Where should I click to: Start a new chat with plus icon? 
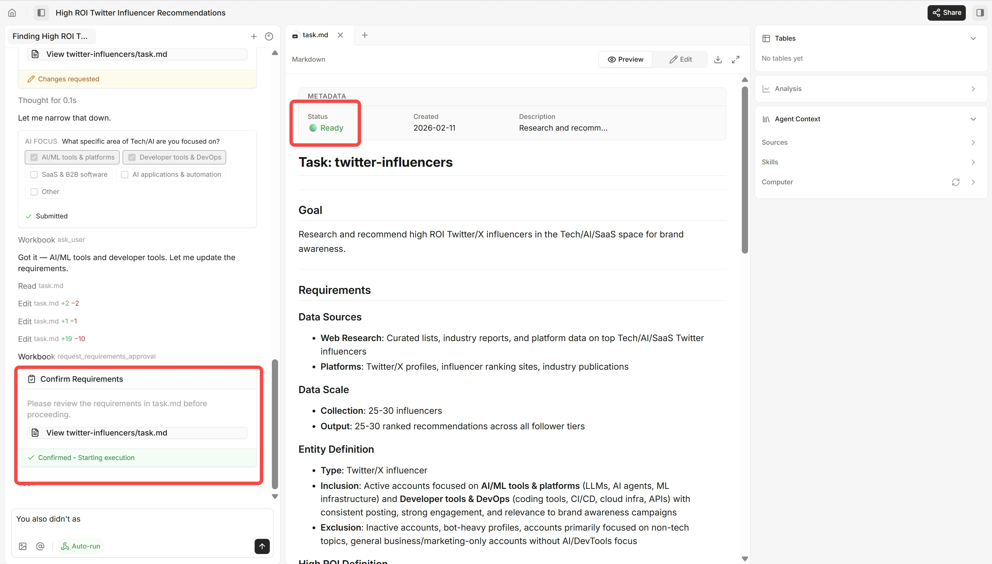254,37
